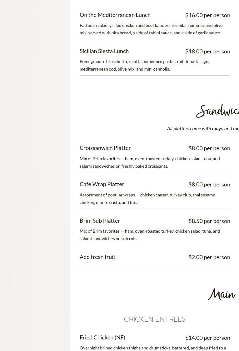Click the Cafe Wrap Platter $8.00 price

(209, 185)
